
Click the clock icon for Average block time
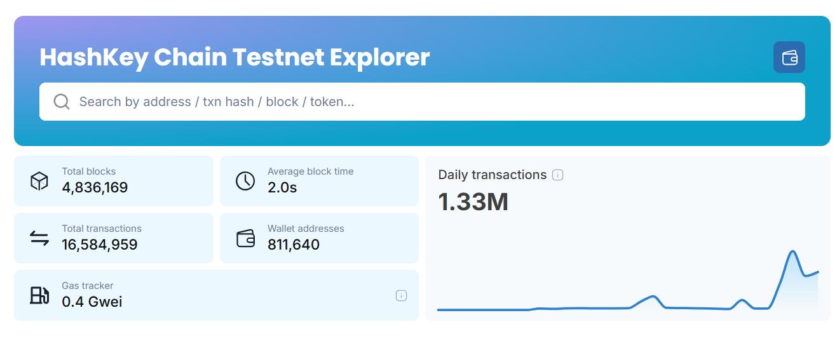tap(245, 181)
